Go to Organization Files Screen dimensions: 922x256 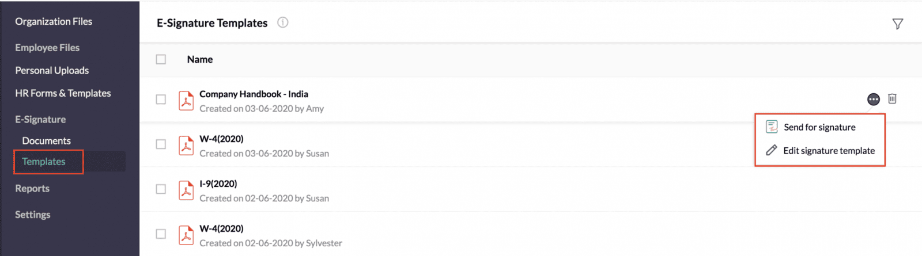(54, 21)
